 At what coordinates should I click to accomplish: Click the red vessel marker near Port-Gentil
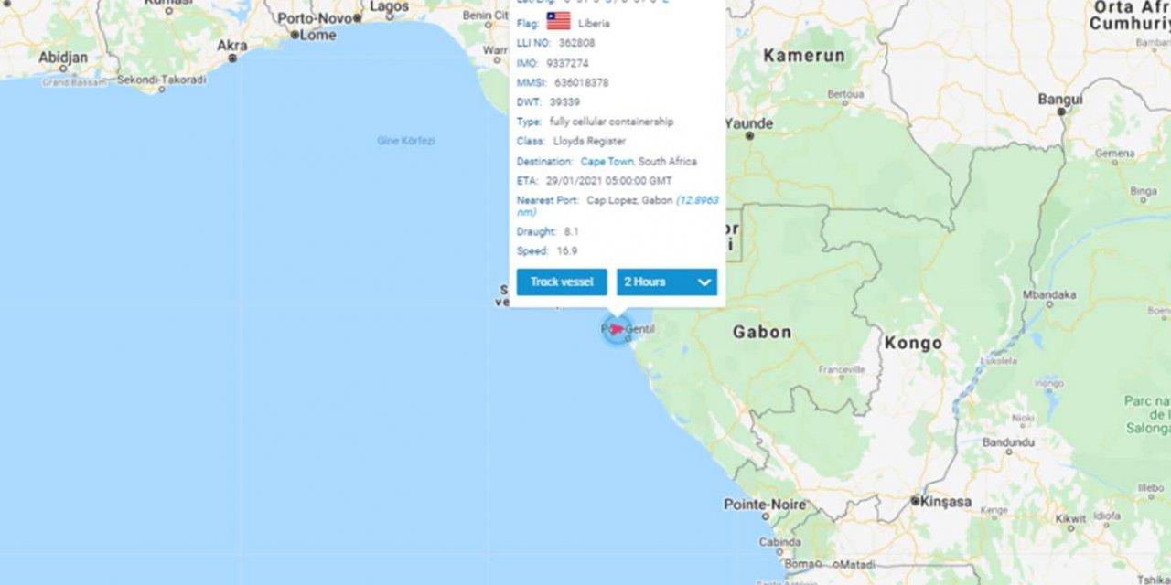tap(618, 329)
